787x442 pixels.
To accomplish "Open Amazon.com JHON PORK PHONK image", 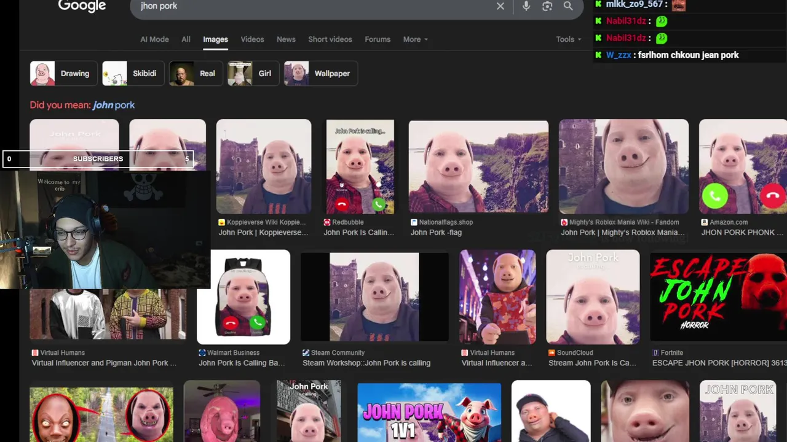I will click(743, 166).
